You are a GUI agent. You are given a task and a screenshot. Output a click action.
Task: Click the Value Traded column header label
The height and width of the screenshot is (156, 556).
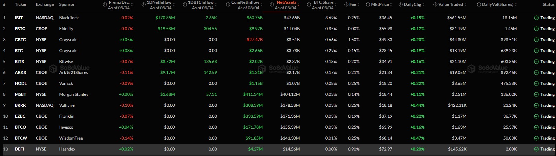pos(451,4)
